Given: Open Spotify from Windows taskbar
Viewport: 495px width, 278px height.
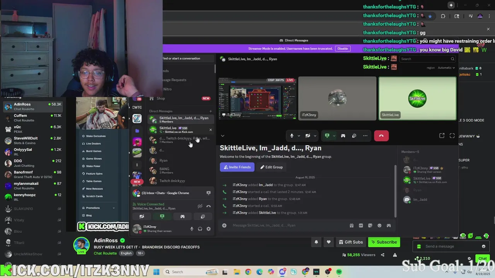Looking at the screenshot, I should (339, 272).
